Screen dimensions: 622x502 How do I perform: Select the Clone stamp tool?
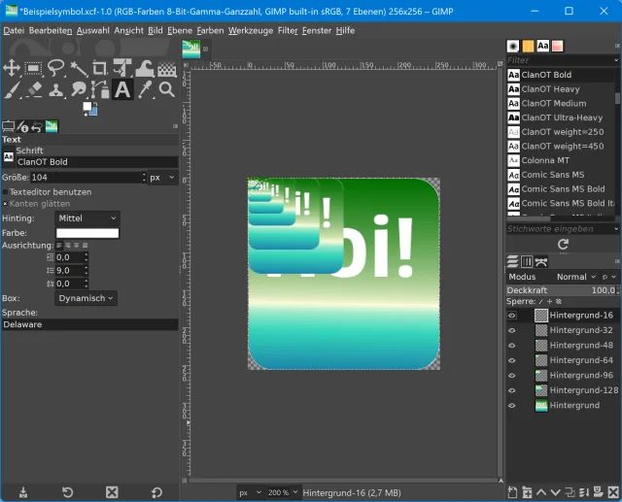pyautogui.click(x=56, y=90)
